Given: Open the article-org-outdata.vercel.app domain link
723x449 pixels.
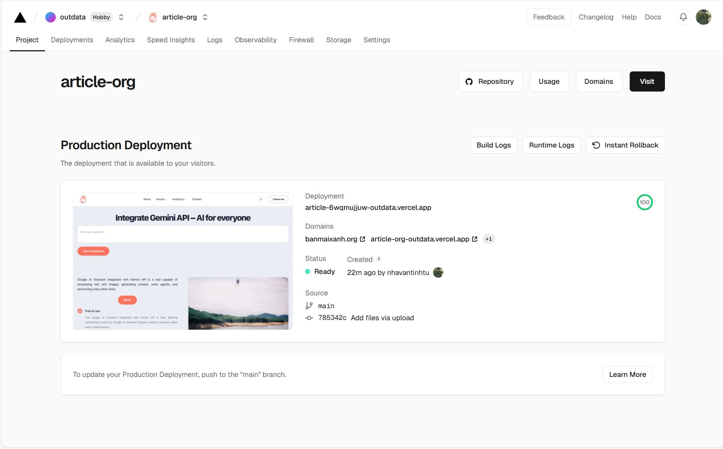Looking at the screenshot, I should (420, 239).
